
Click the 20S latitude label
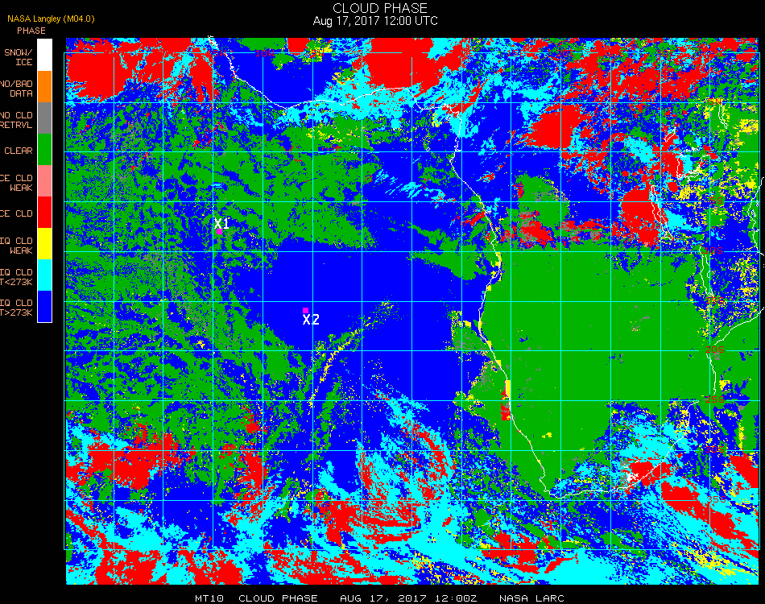tap(715, 350)
